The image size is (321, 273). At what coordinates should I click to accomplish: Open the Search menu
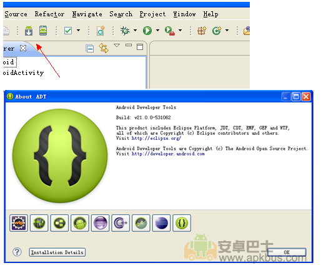coord(121,14)
